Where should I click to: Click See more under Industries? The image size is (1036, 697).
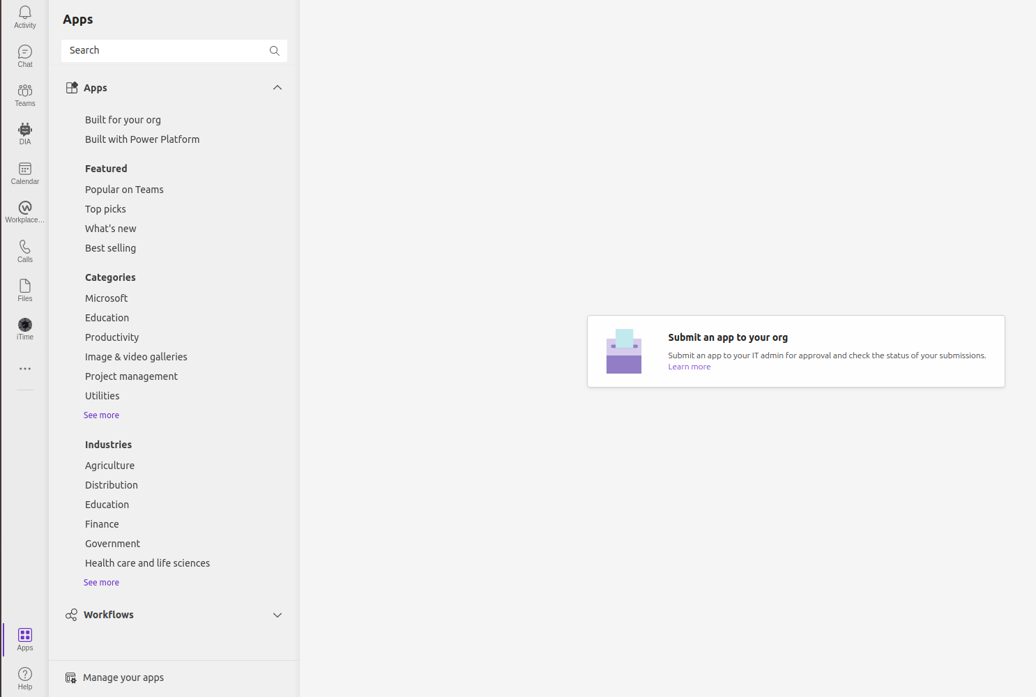[101, 583]
